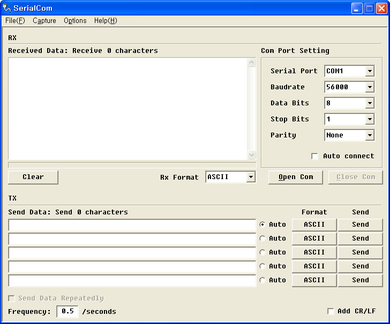Focus the fifth send data text field
The height and width of the screenshot is (324, 390).
[132, 281]
